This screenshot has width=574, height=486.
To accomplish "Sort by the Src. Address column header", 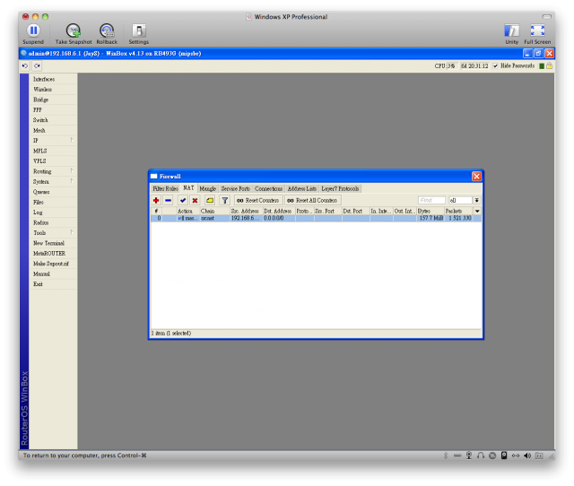I will pyautogui.click(x=246, y=211).
